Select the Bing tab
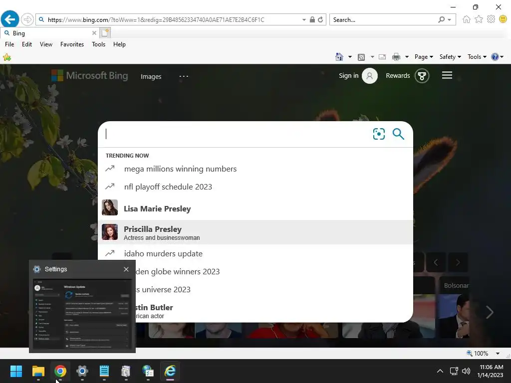 [49, 33]
